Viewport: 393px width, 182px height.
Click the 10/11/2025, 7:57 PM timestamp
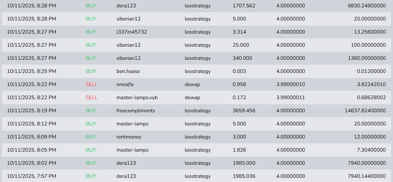pos(31,176)
